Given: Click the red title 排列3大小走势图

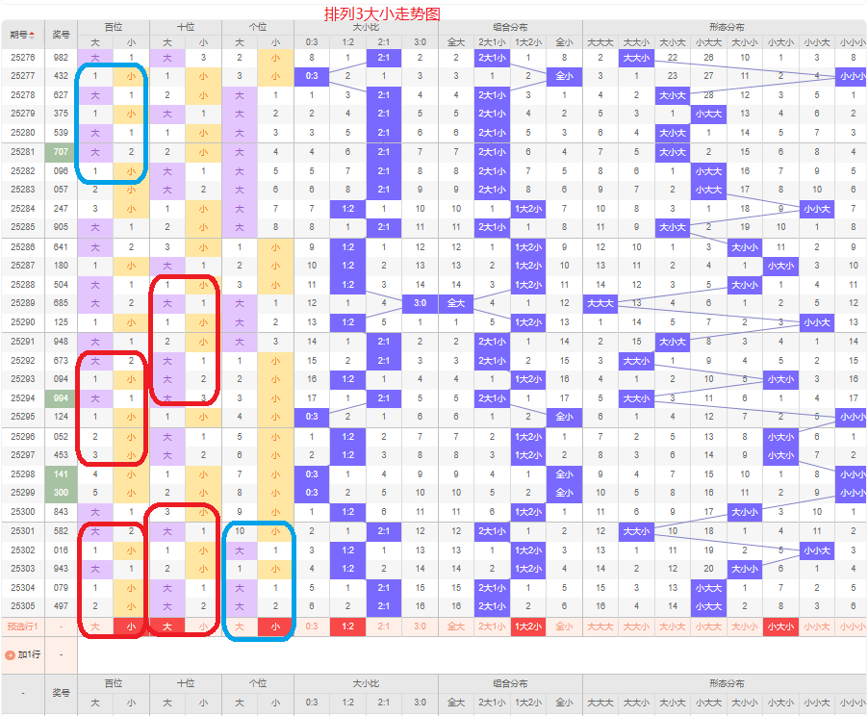Looking at the screenshot, I should coord(382,13).
